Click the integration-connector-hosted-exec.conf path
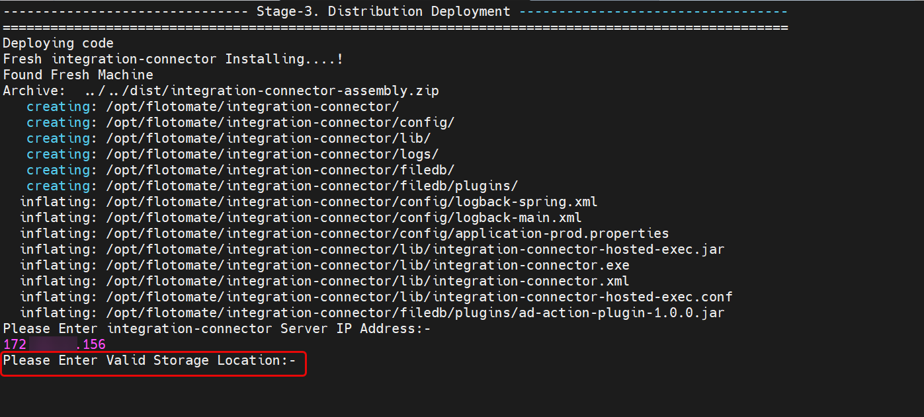Viewport: 924px width, 417px height. point(419,297)
